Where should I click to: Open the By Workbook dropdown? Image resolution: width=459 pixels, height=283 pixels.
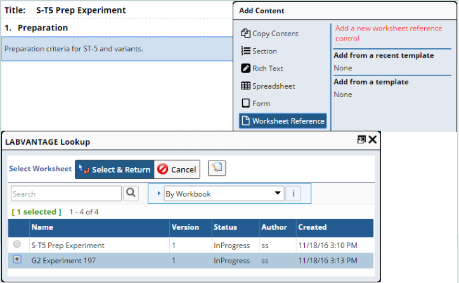click(224, 194)
